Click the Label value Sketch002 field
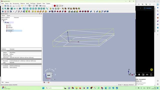160x90 pixels. coord(25,62)
